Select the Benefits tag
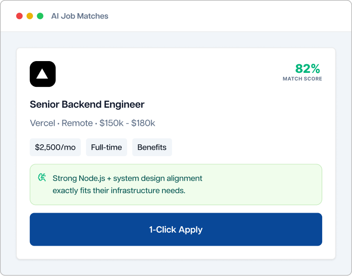 [152, 148]
